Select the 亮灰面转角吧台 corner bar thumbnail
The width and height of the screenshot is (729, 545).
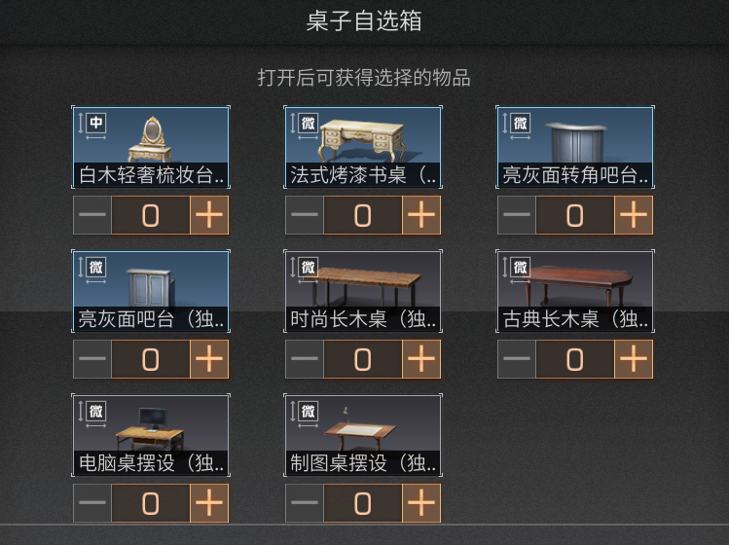575,147
